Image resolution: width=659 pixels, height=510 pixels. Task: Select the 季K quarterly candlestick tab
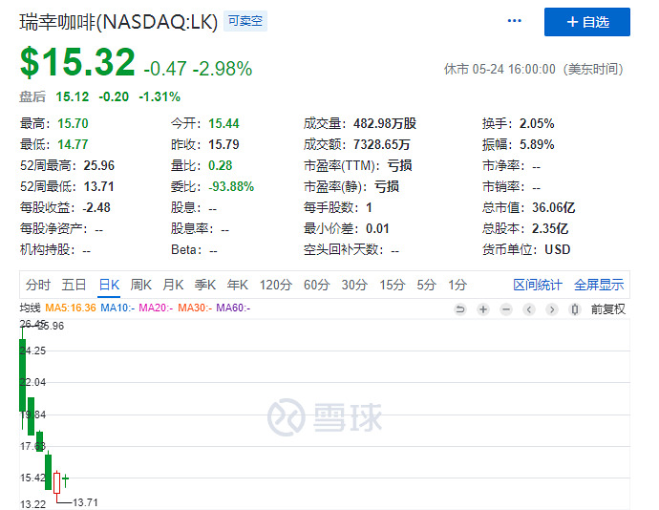click(x=205, y=285)
